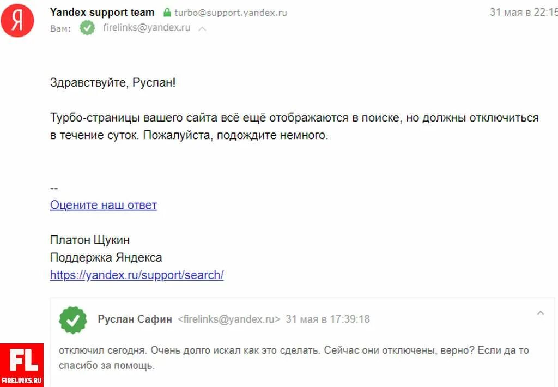Click the FL firelinks.ru logo
The height and width of the screenshot is (387, 558).
[x=22, y=365]
